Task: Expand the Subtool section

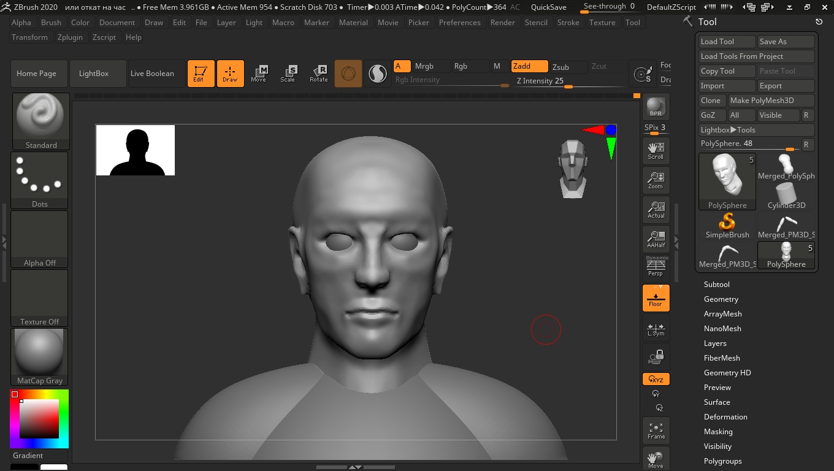Action: click(x=716, y=285)
